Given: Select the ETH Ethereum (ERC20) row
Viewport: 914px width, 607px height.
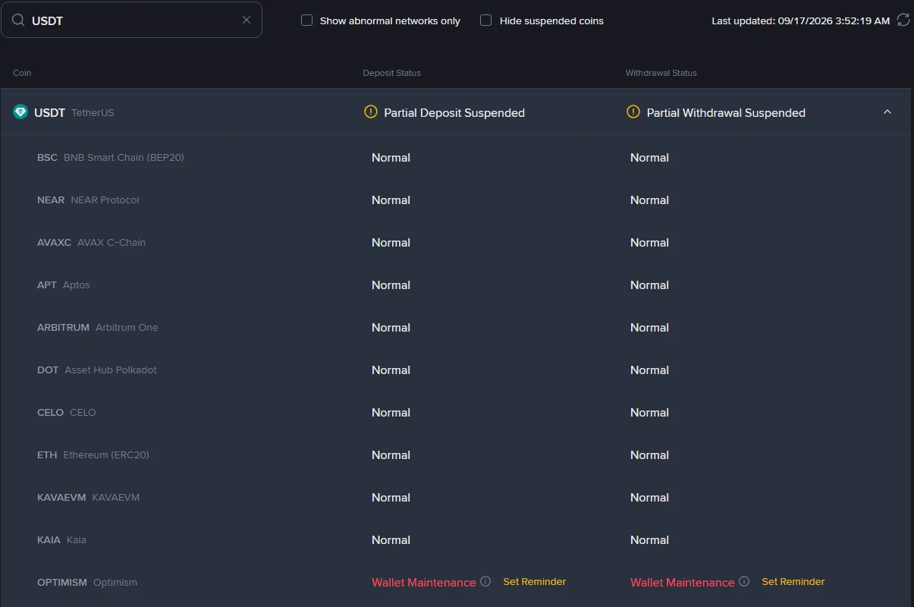Looking at the screenshot, I should point(457,455).
